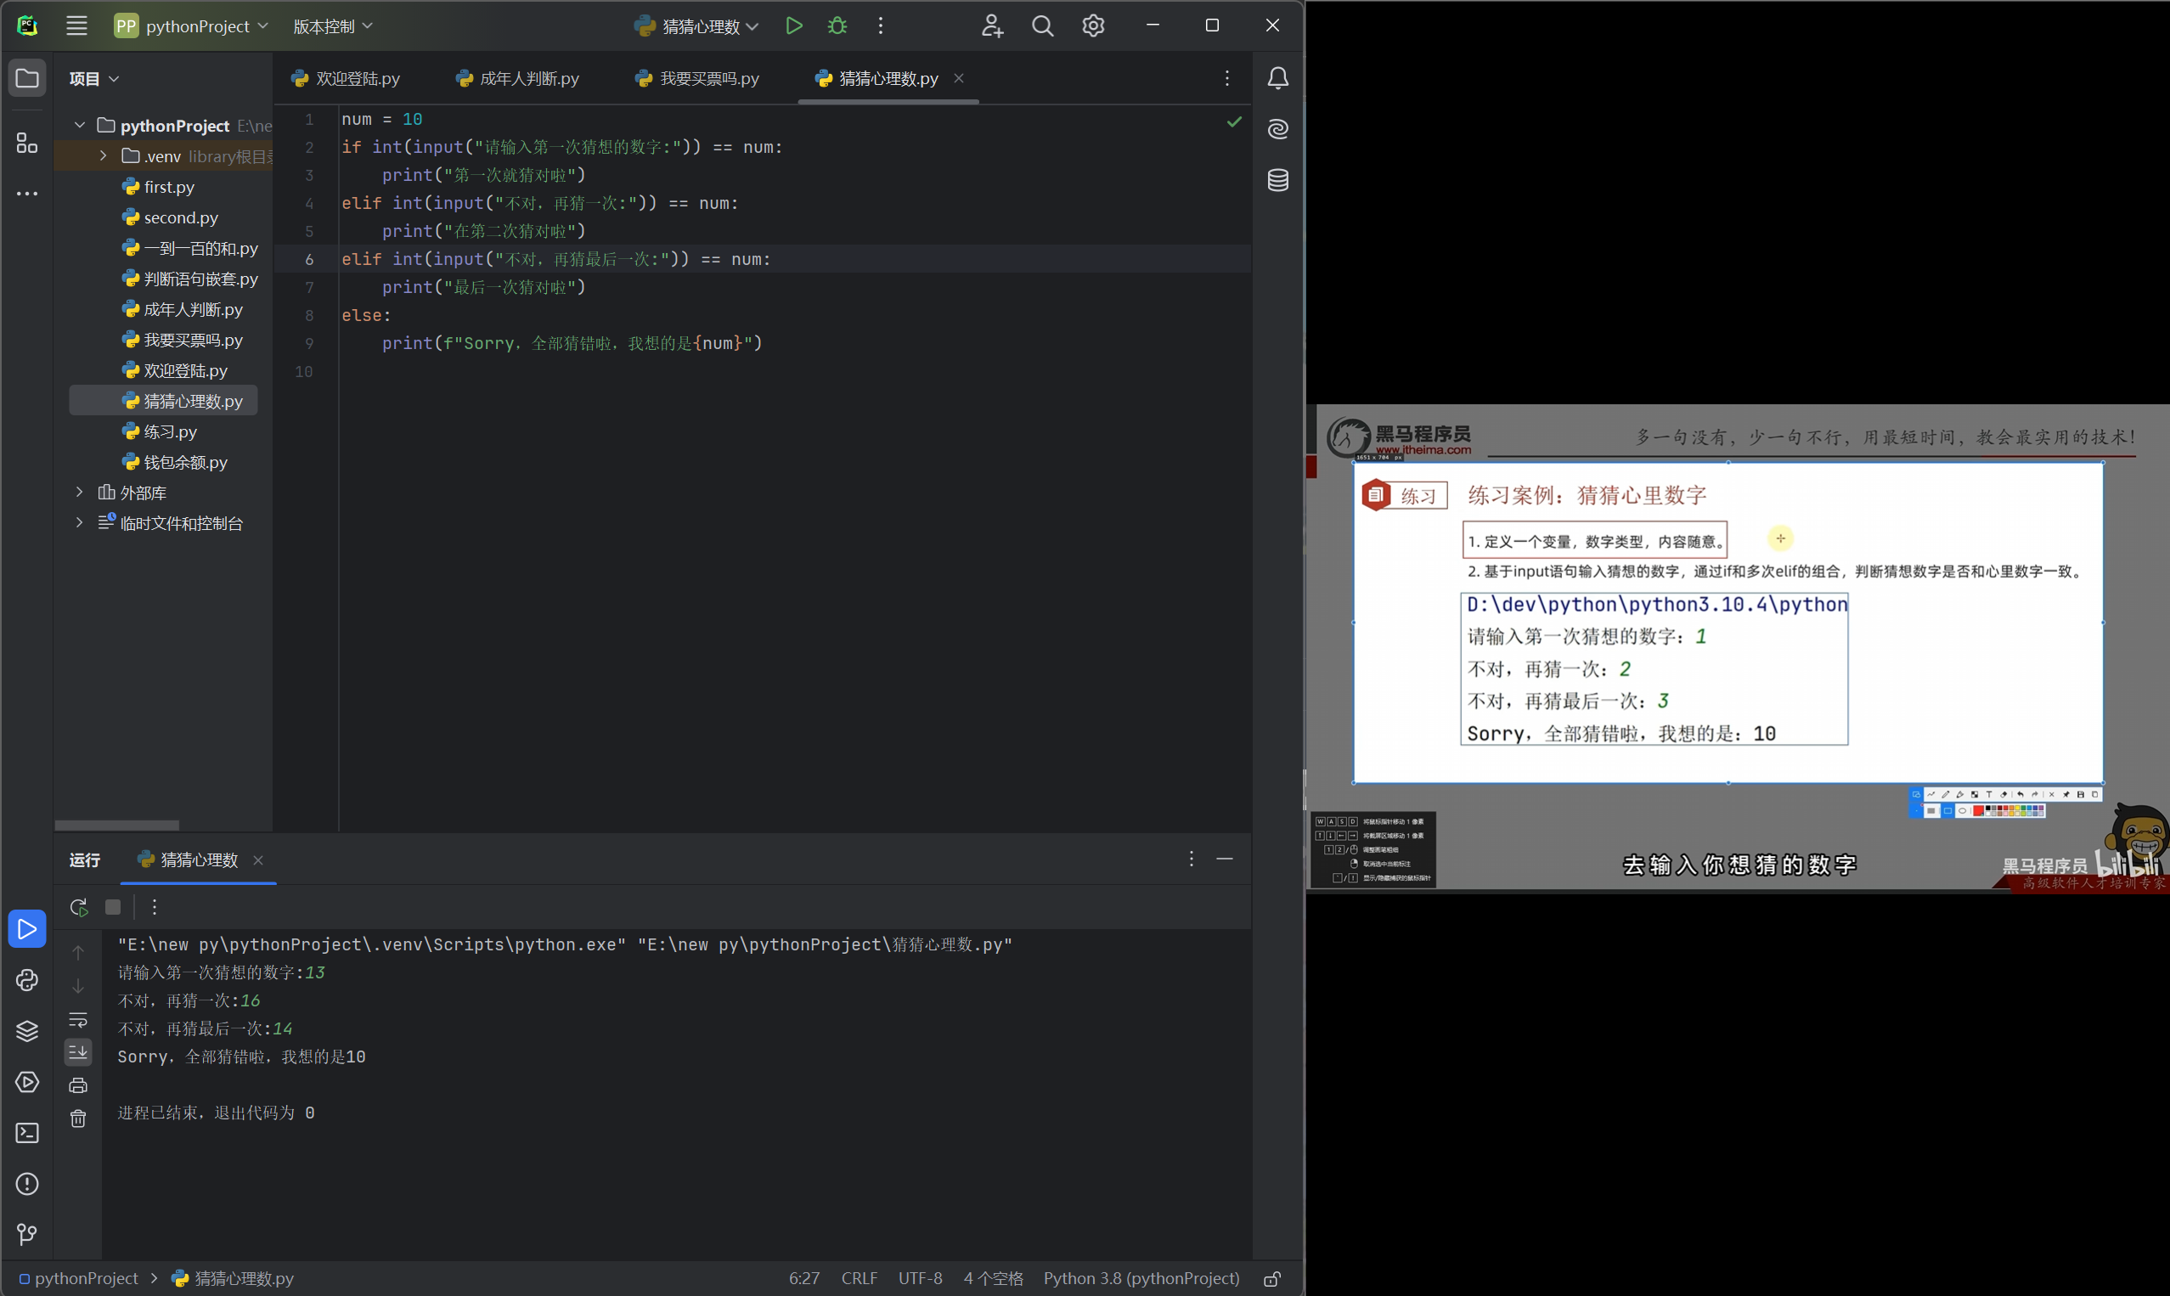Image resolution: width=2170 pixels, height=1296 pixels.
Task: Start debugging with the bug icon
Action: [837, 26]
